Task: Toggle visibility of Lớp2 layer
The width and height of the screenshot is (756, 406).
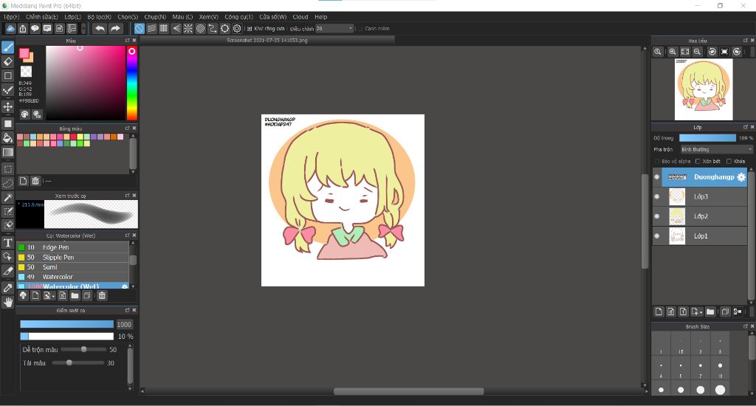Action: point(656,216)
